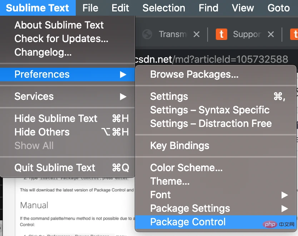Open Settings with Cmd-comma shortcut entry

pos(216,96)
